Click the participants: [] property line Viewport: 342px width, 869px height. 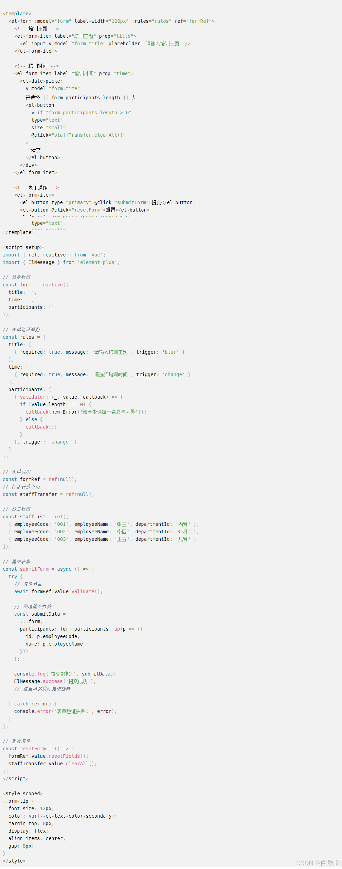pos(31,307)
